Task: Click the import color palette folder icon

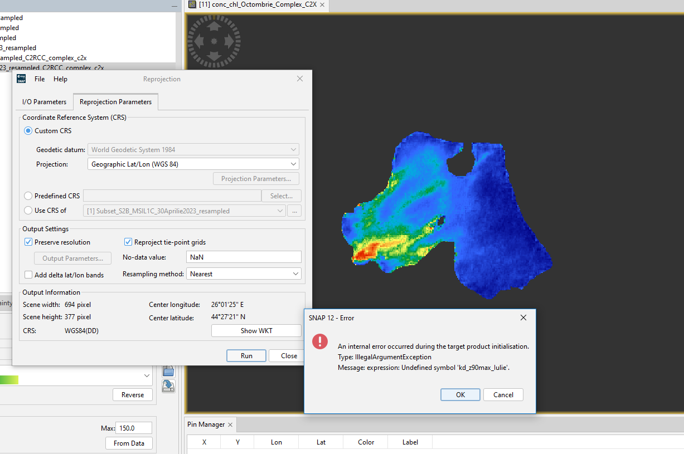Action: coord(168,371)
